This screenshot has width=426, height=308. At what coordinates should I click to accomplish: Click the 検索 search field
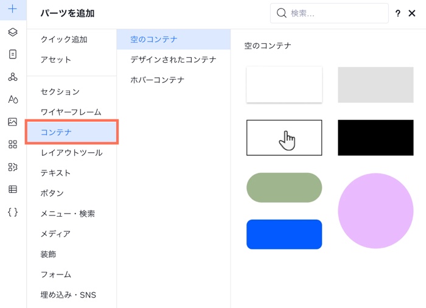(x=329, y=13)
